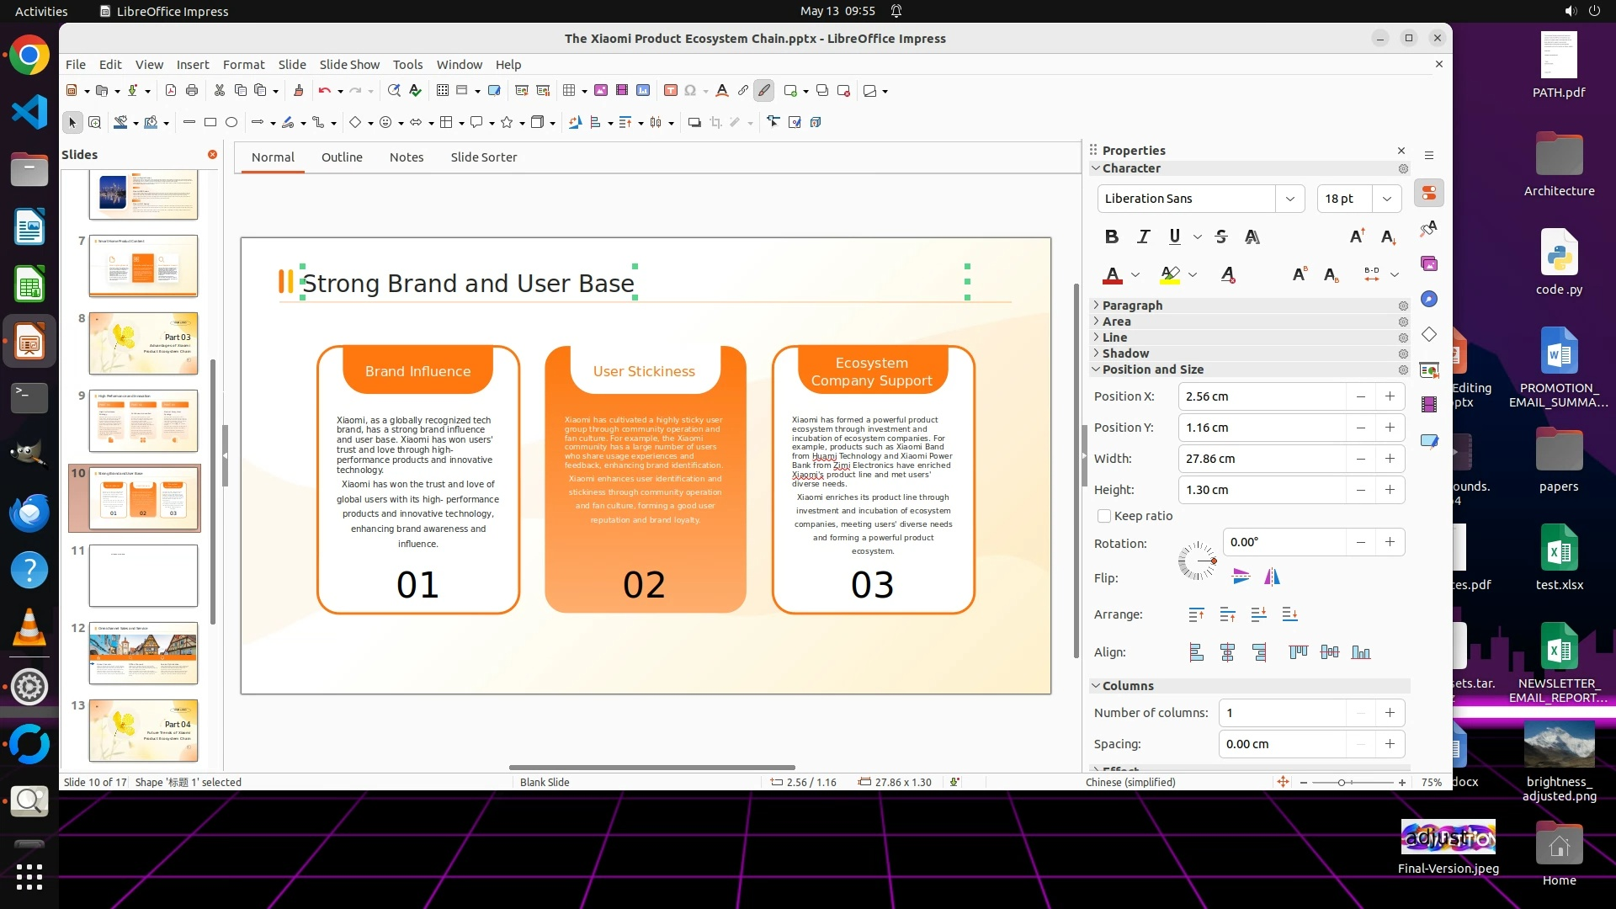
Task: Click the Italic formatting icon
Action: tap(1143, 237)
